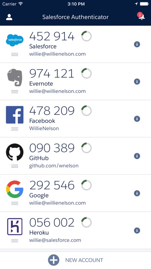
Task: Click the GitHub Octocat logo
Action: pos(15,152)
